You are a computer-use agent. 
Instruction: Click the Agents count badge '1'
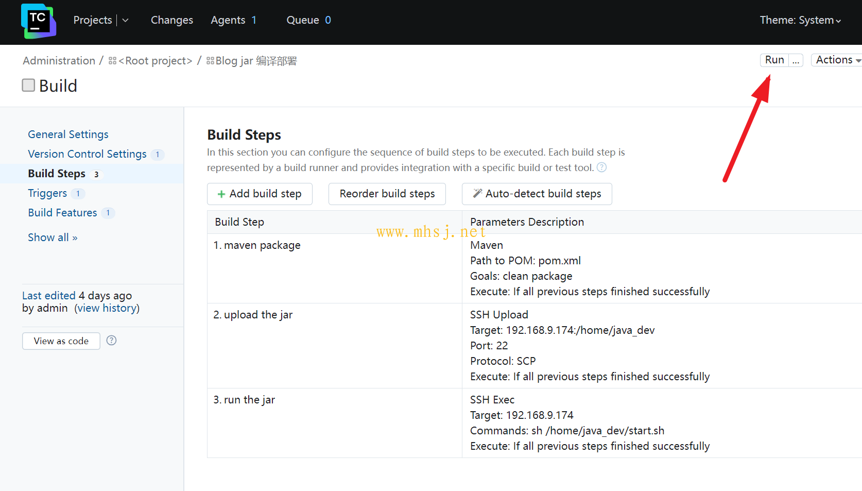click(x=254, y=20)
